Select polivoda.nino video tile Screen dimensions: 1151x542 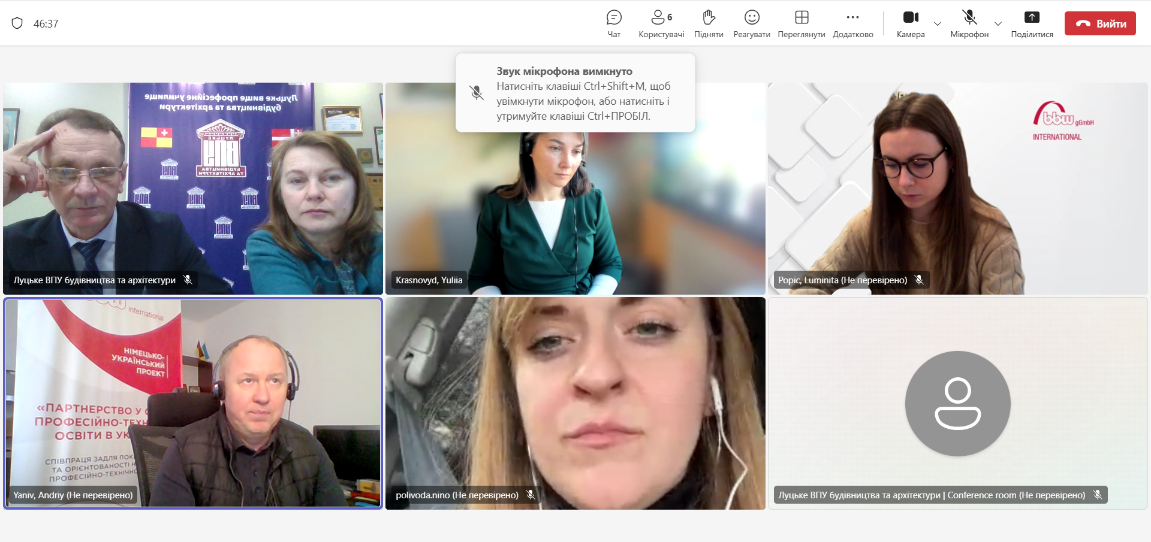[x=575, y=403]
